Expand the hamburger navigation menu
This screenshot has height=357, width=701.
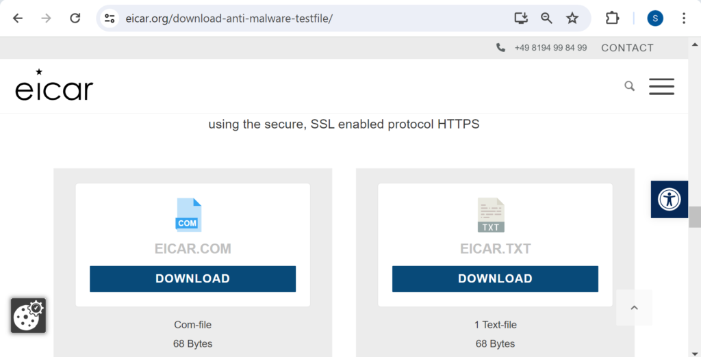661,86
